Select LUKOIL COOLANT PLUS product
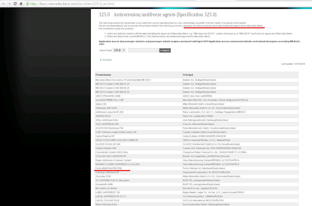 click(x=108, y=200)
